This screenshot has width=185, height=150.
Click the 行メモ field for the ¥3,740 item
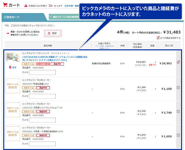click(x=42, y=120)
